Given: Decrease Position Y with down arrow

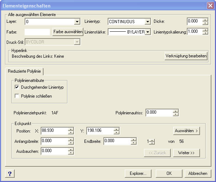Looking at the screenshot, I should pos(117,132).
